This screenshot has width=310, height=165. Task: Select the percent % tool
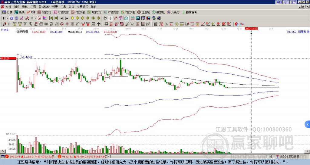point(166,24)
